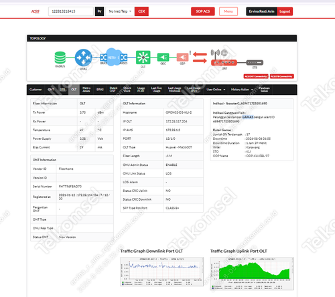Image resolution: width=335 pixels, height=297 pixels.
Task: Click the Logout button
Action: (285, 11)
